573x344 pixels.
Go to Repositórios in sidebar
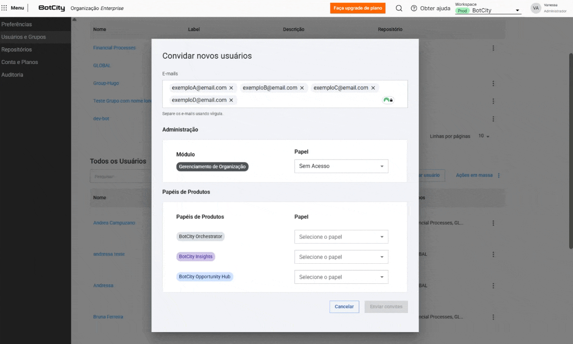[17, 50]
